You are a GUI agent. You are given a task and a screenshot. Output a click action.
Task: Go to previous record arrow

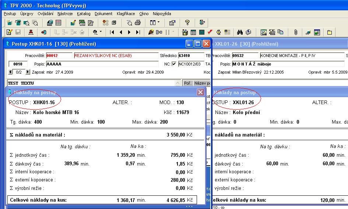121,32
